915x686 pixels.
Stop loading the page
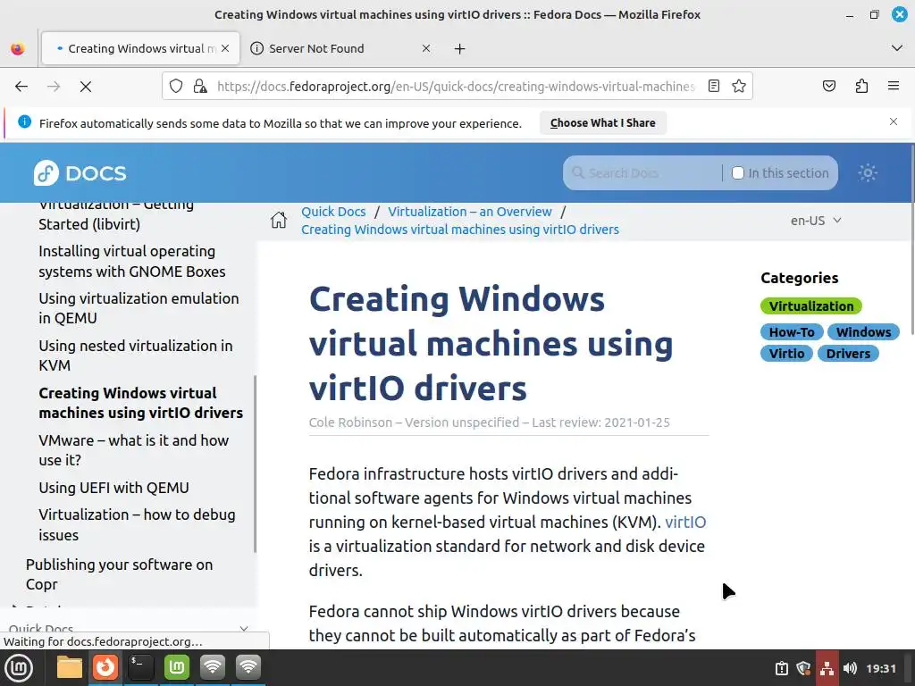86,87
